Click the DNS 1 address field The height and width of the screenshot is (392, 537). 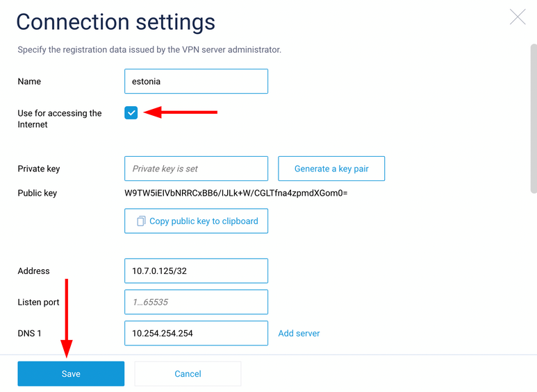[196, 333]
